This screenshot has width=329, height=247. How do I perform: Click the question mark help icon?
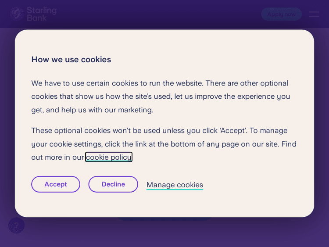click(x=16, y=226)
